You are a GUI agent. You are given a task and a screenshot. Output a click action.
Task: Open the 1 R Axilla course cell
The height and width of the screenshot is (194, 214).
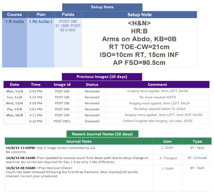(x=15, y=22)
